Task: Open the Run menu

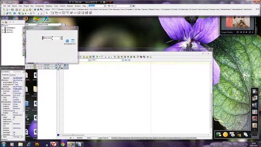Action: point(32,6)
